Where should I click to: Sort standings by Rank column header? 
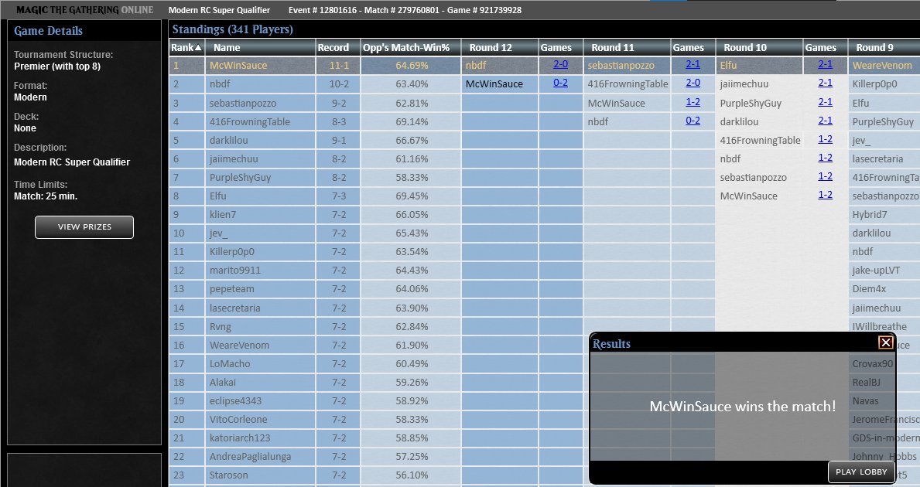point(186,47)
